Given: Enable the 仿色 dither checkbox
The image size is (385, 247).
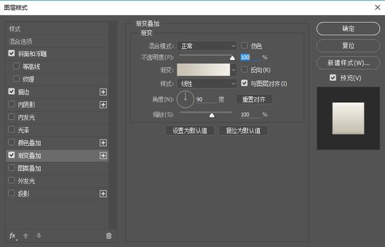Looking at the screenshot, I should click(244, 46).
